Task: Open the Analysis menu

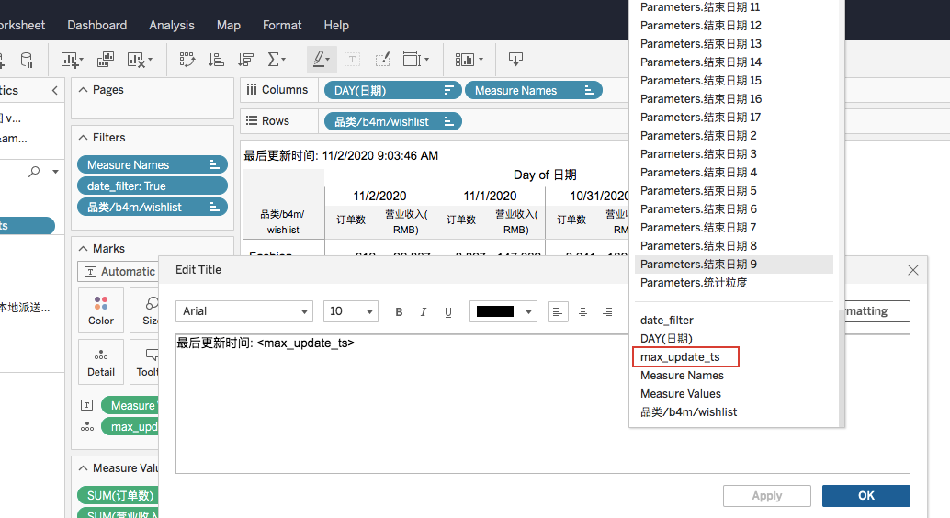Action: (x=172, y=25)
